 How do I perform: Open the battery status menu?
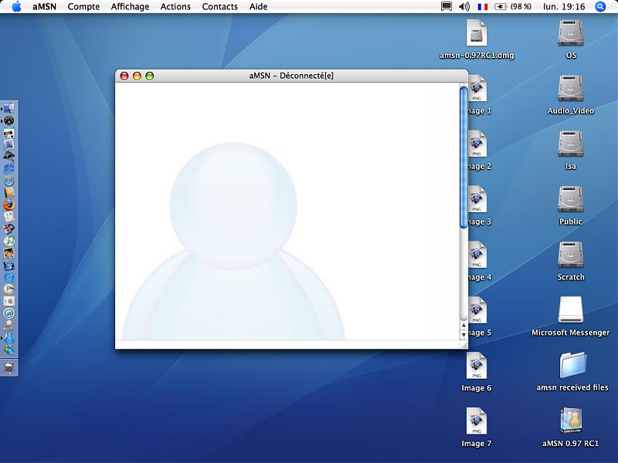514,6
